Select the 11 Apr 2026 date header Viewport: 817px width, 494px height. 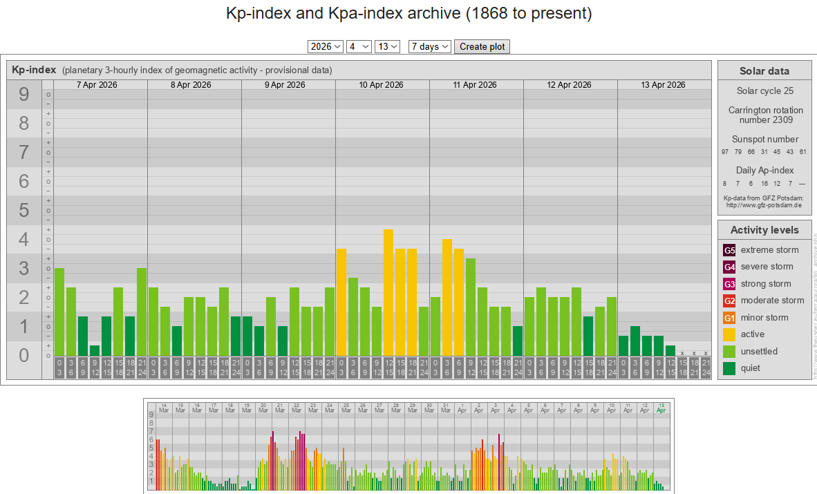pyautogui.click(x=476, y=85)
